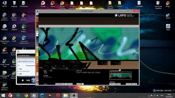This screenshot has width=175, height=98.
Task: Open the Codec Tweak Tool shortcut
Action: click(5, 63)
